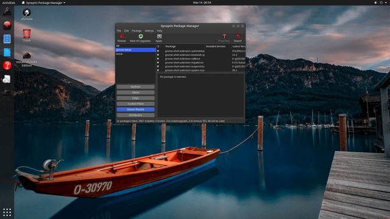Image resolution: width=390 pixels, height=219 pixels.
Task: Open the Trash desktop icon
Action: (x=27, y=35)
